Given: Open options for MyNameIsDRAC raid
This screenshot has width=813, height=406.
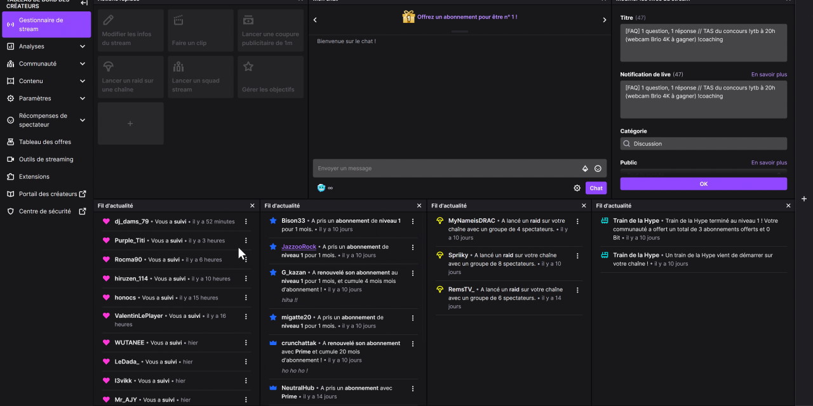Looking at the screenshot, I should [577, 221].
